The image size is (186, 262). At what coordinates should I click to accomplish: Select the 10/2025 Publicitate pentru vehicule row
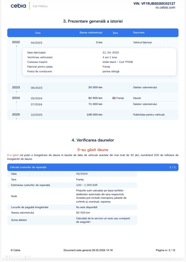coord(93,115)
